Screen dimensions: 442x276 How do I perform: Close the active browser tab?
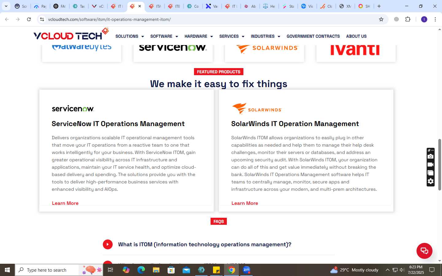(140, 6)
